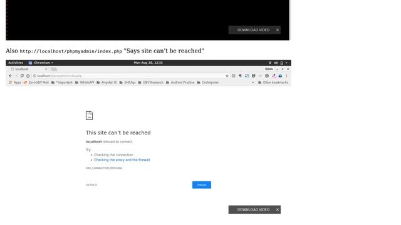Open the blue lock extension icon
This screenshot has height=225, width=401.
coord(280,76)
